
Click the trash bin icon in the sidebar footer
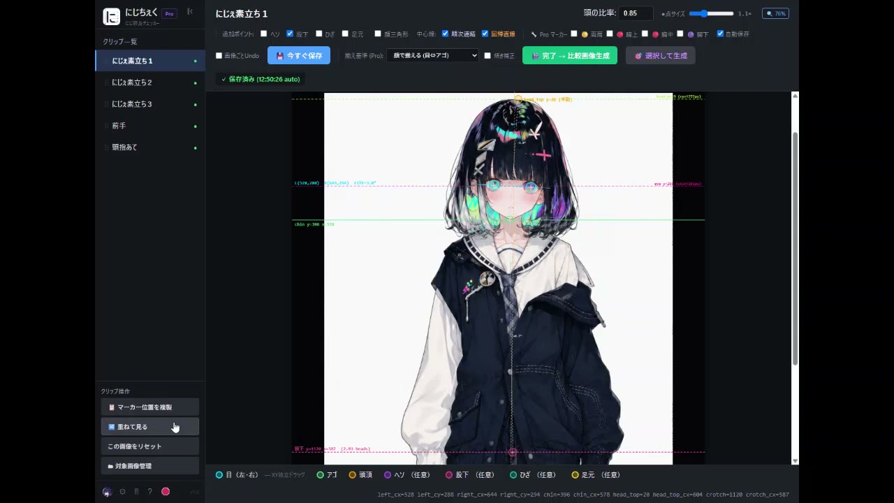136,492
